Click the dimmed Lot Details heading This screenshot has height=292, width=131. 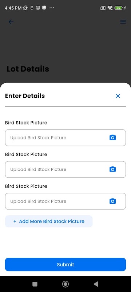pos(28,69)
